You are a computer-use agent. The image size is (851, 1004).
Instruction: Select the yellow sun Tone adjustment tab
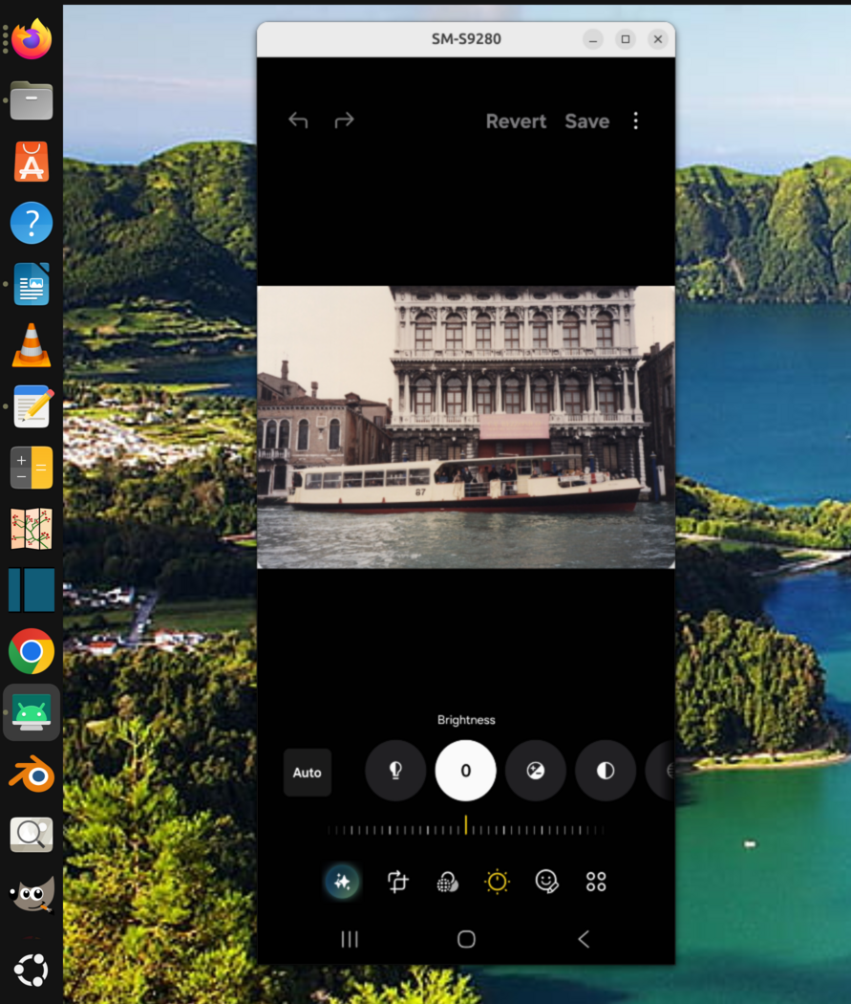(497, 882)
